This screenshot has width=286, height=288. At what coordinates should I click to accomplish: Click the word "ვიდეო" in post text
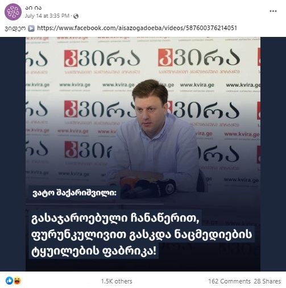pos(15,28)
